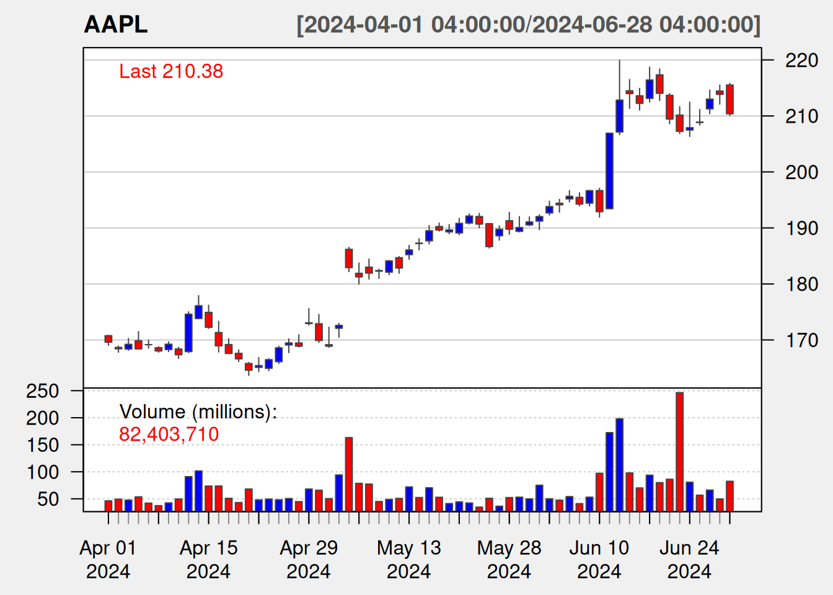Click the Apr 29 2024 date label
This screenshot has width=833, height=595.
309,559
